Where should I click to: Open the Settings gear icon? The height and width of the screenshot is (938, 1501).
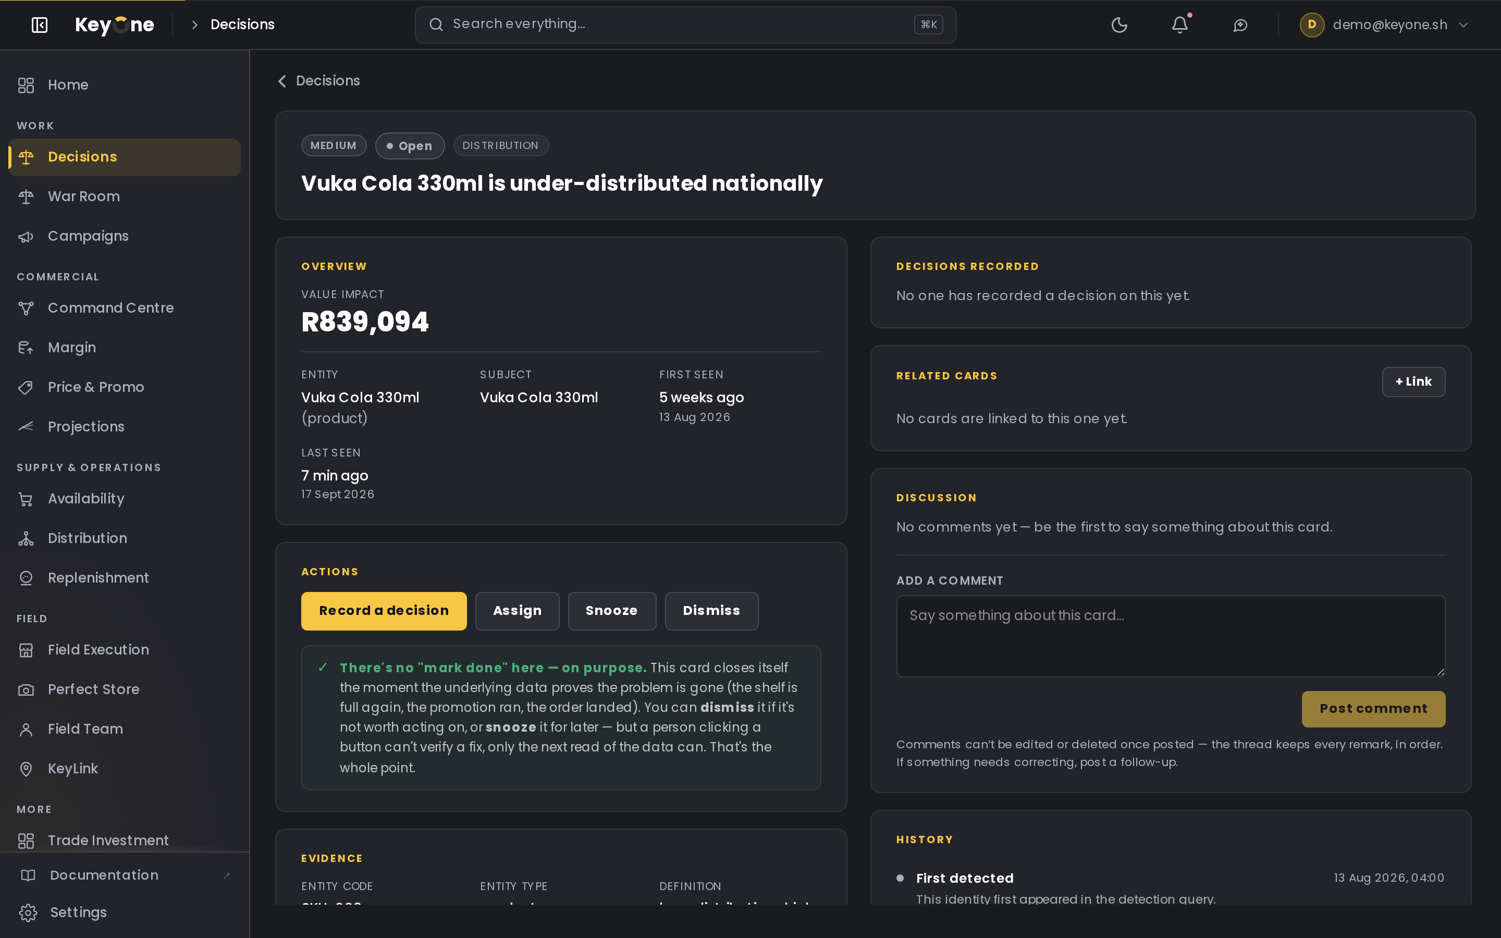point(28,912)
